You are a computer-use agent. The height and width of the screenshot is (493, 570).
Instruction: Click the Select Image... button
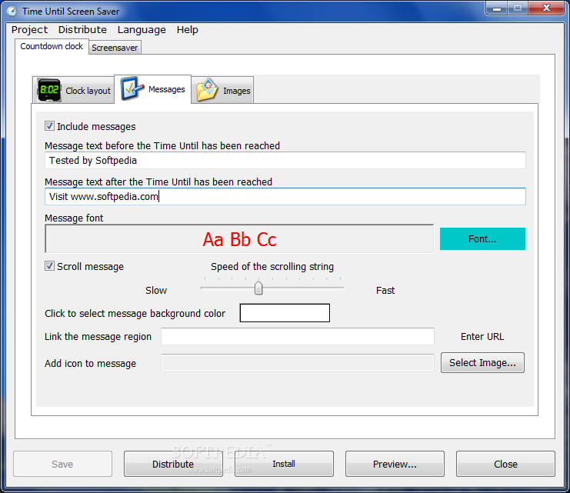click(x=482, y=363)
